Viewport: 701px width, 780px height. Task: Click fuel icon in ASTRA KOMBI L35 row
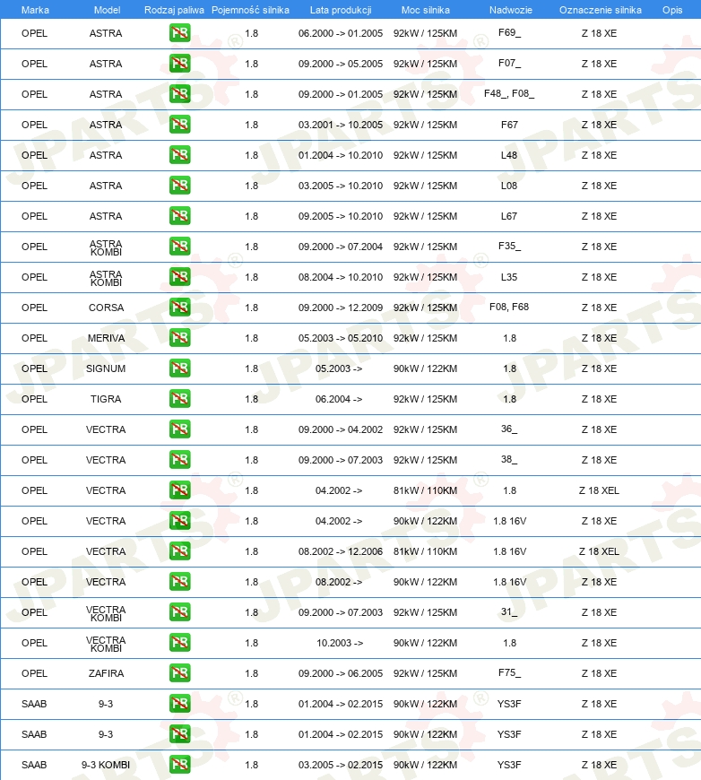(179, 276)
